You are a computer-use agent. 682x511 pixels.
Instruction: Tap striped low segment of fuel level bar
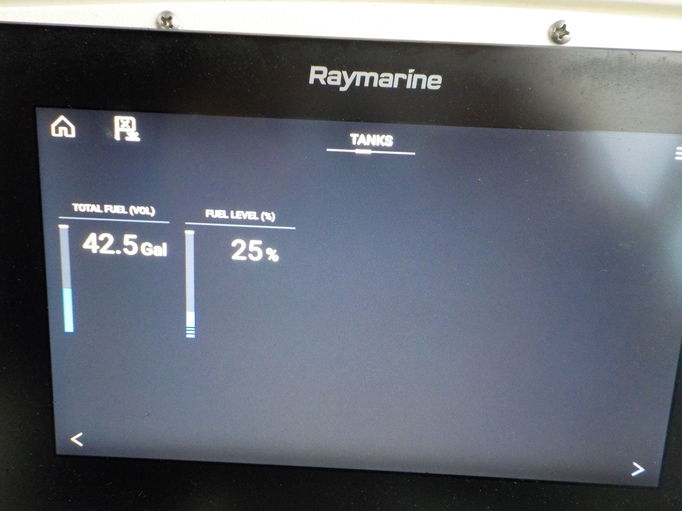pyautogui.click(x=191, y=332)
